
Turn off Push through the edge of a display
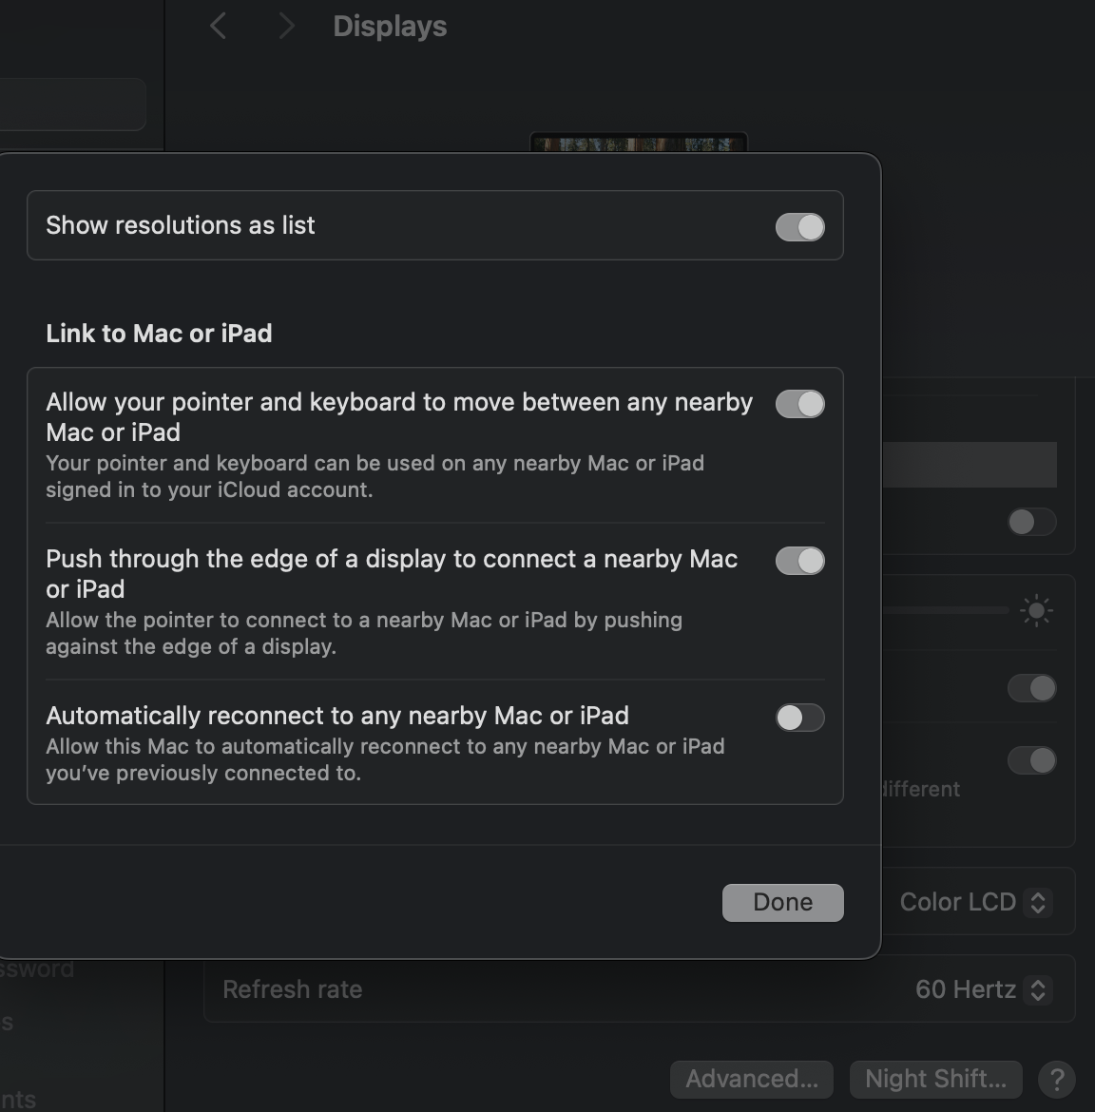799,561
